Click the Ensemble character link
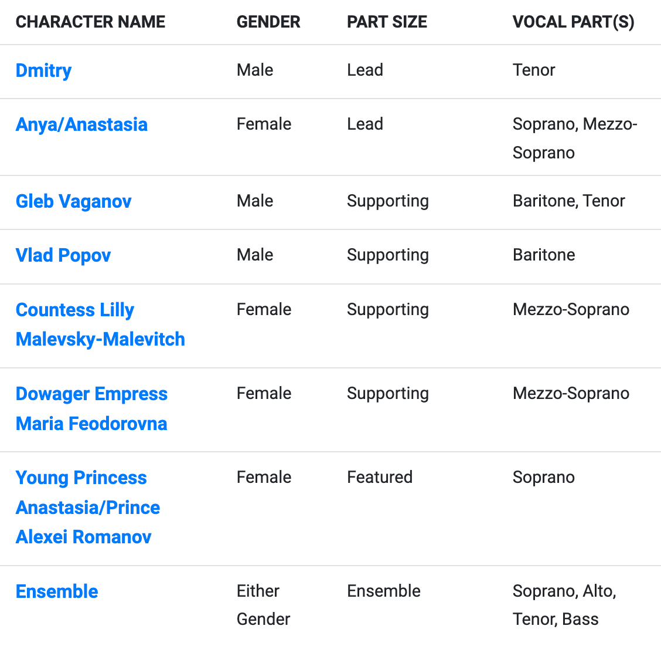The height and width of the screenshot is (663, 661). 57,591
